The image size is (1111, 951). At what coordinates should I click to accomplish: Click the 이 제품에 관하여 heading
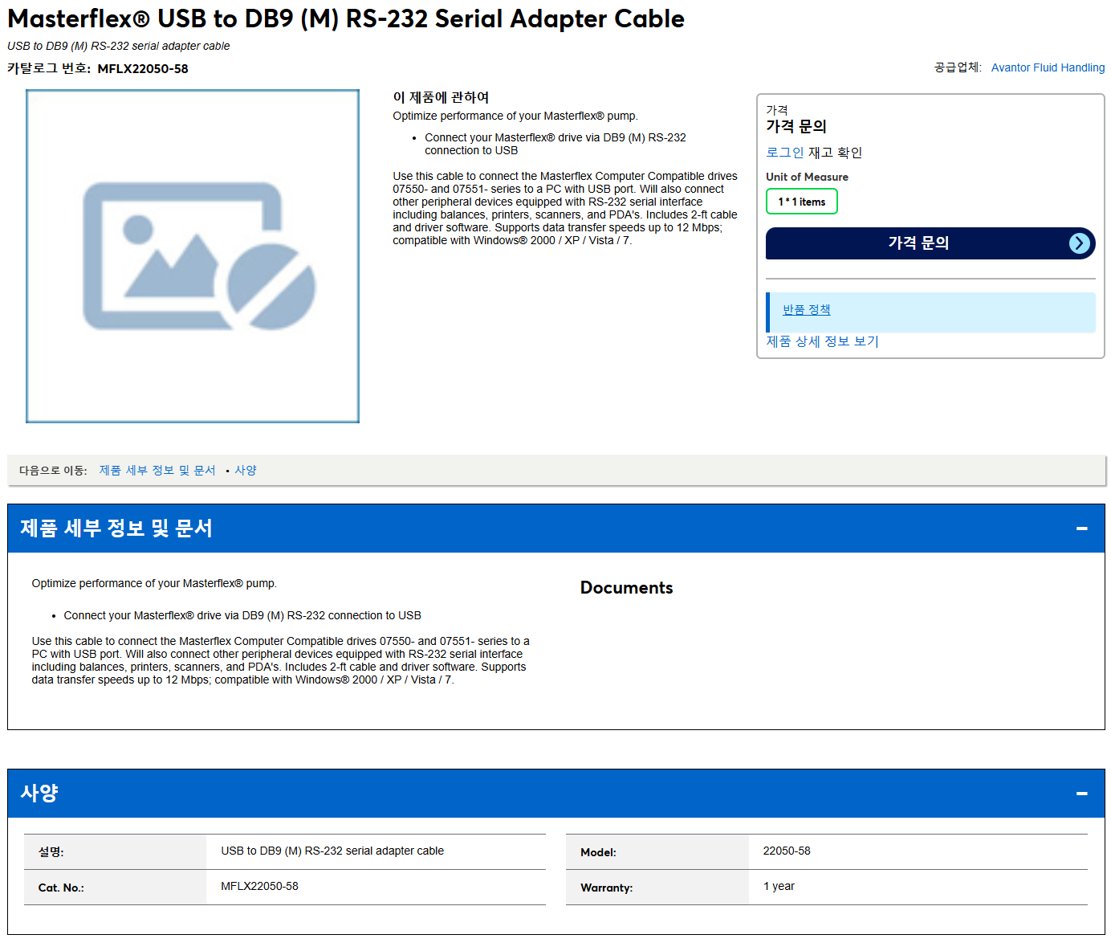[441, 97]
